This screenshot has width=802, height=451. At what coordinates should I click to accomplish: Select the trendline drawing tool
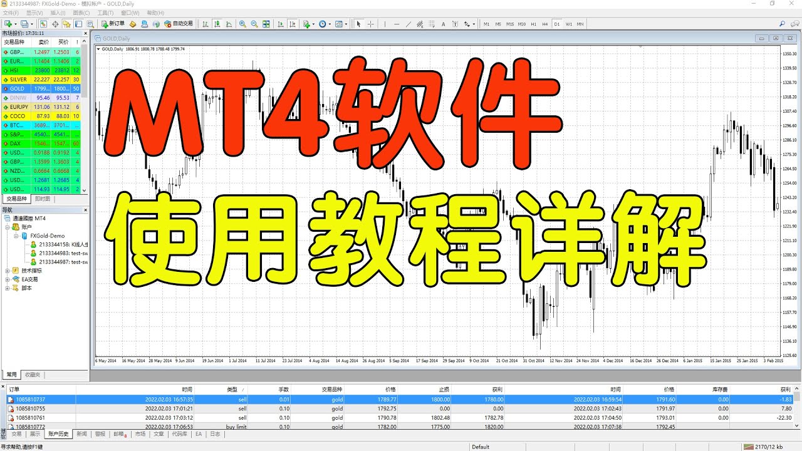[x=409, y=24]
